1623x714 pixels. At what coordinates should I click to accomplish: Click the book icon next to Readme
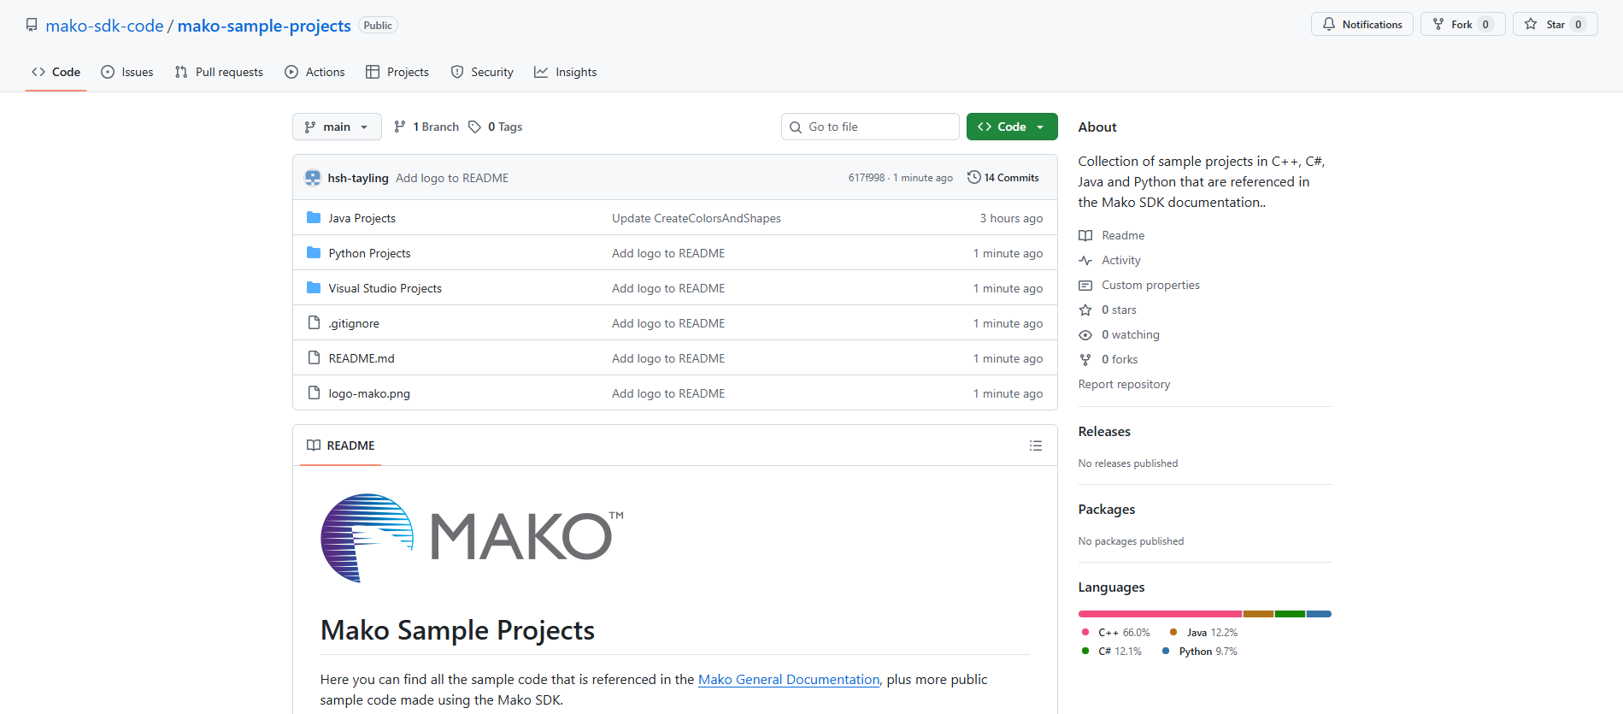point(1085,236)
